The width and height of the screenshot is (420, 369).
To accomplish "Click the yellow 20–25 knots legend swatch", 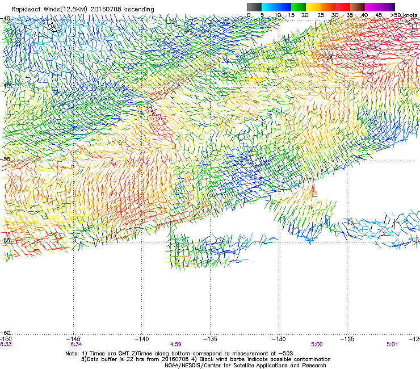I will (x=313, y=7).
